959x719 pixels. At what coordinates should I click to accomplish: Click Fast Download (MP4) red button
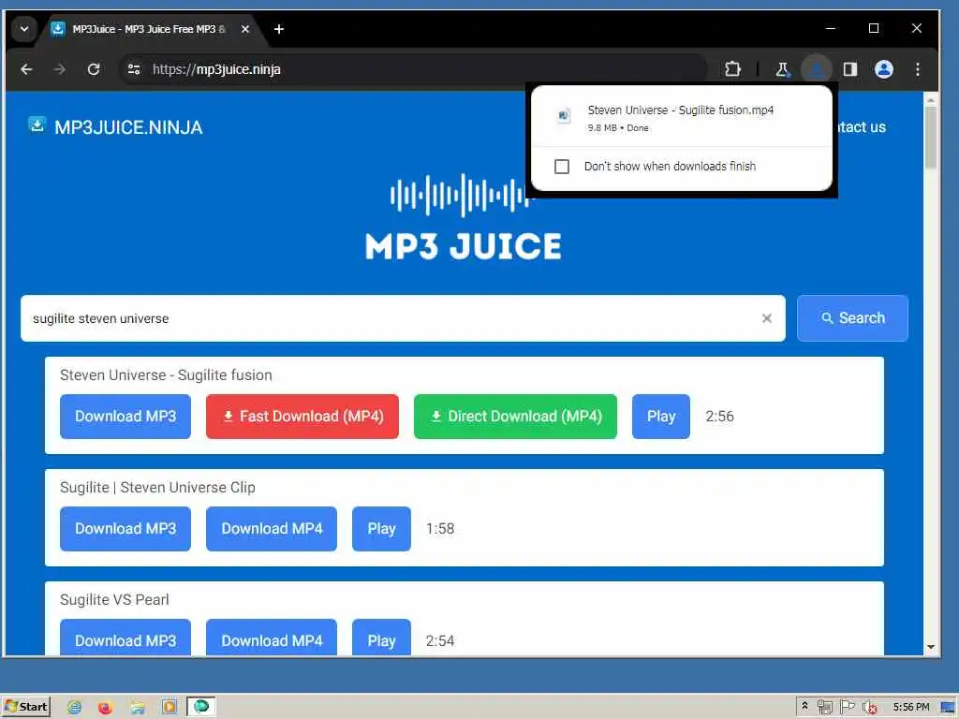pos(302,417)
